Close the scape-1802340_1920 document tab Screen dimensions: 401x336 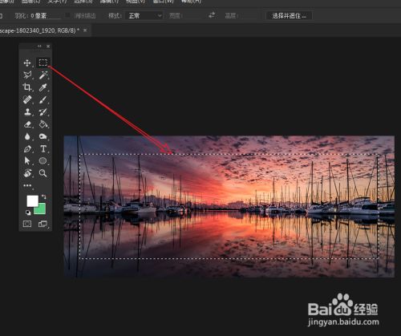point(85,30)
